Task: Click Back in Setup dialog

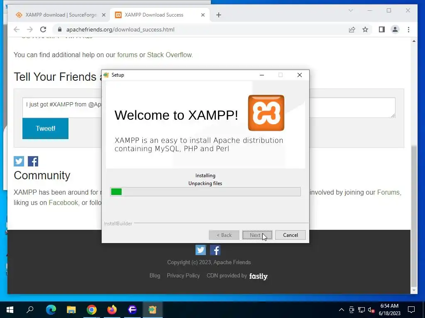Action: (x=224, y=235)
